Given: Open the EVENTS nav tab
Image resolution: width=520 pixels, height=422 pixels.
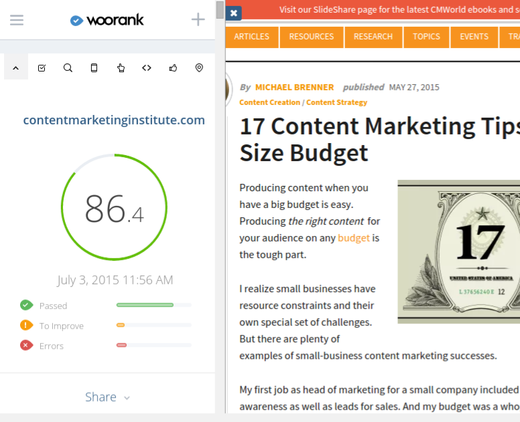Looking at the screenshot, I should click(474, 37).
